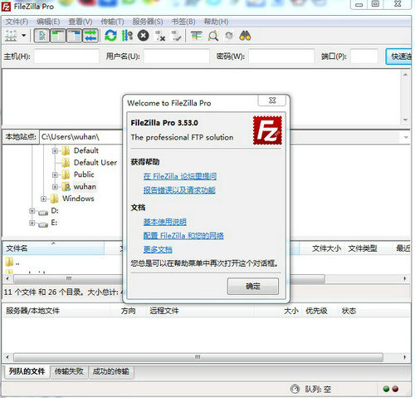415x398 pixels.
Task: Open the 服务器(S) menu
Action: 148,22
